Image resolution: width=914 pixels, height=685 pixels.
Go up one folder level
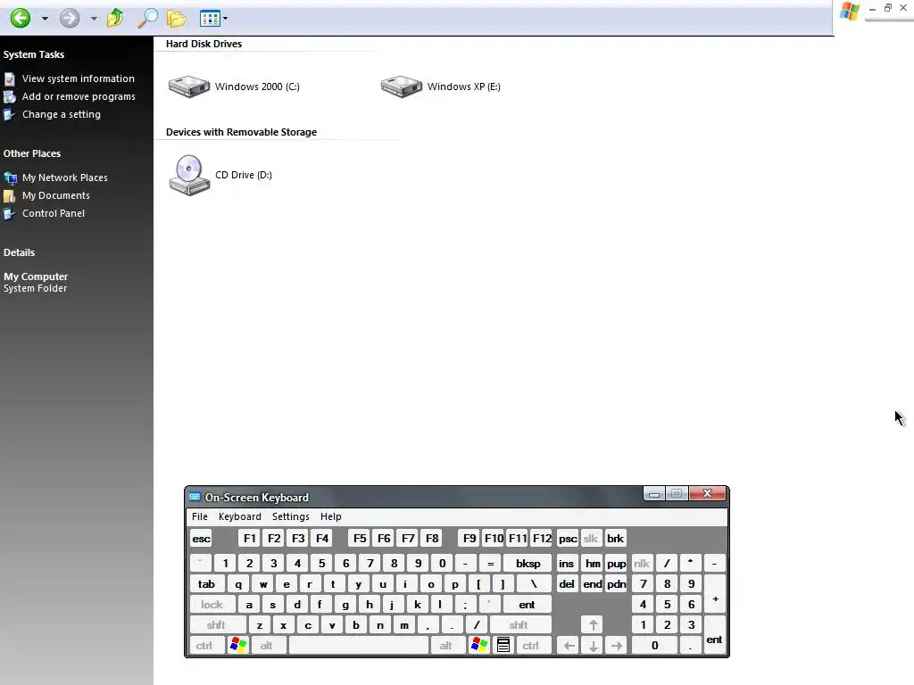pos(115,18)
